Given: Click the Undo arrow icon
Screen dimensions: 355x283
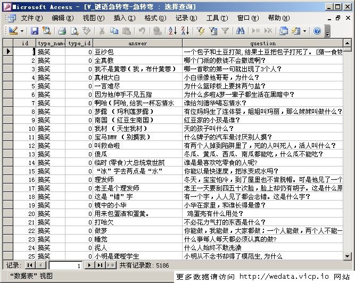Looking at the screenshot, I should [142, 31].
